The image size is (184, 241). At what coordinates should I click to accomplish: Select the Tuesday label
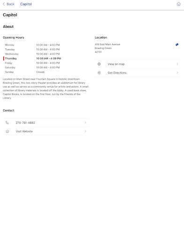pos(10,49)
